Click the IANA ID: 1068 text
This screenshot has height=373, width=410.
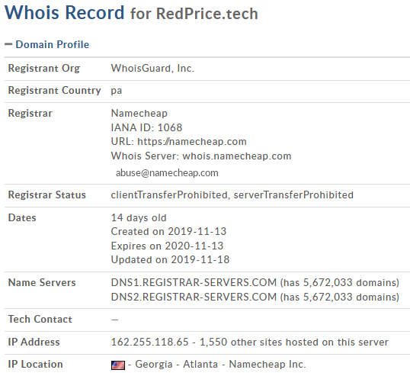[146, 127]
